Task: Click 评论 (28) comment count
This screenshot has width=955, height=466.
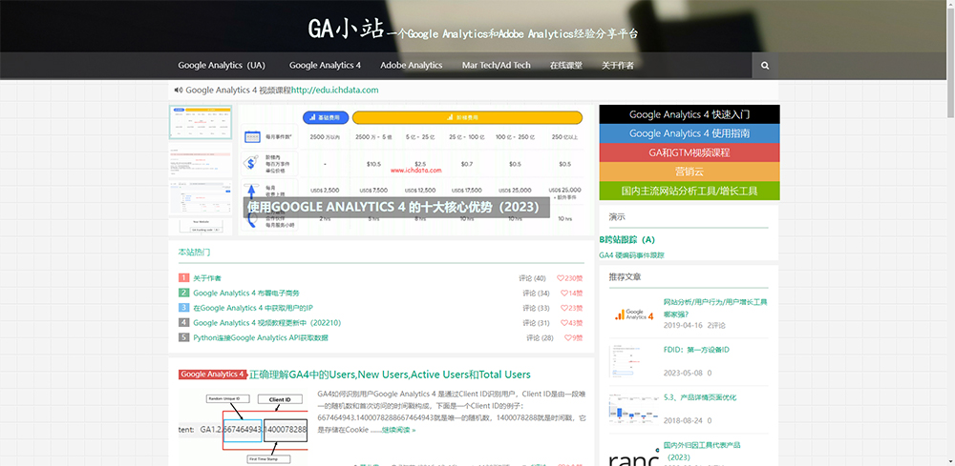Action: point(540,337)
